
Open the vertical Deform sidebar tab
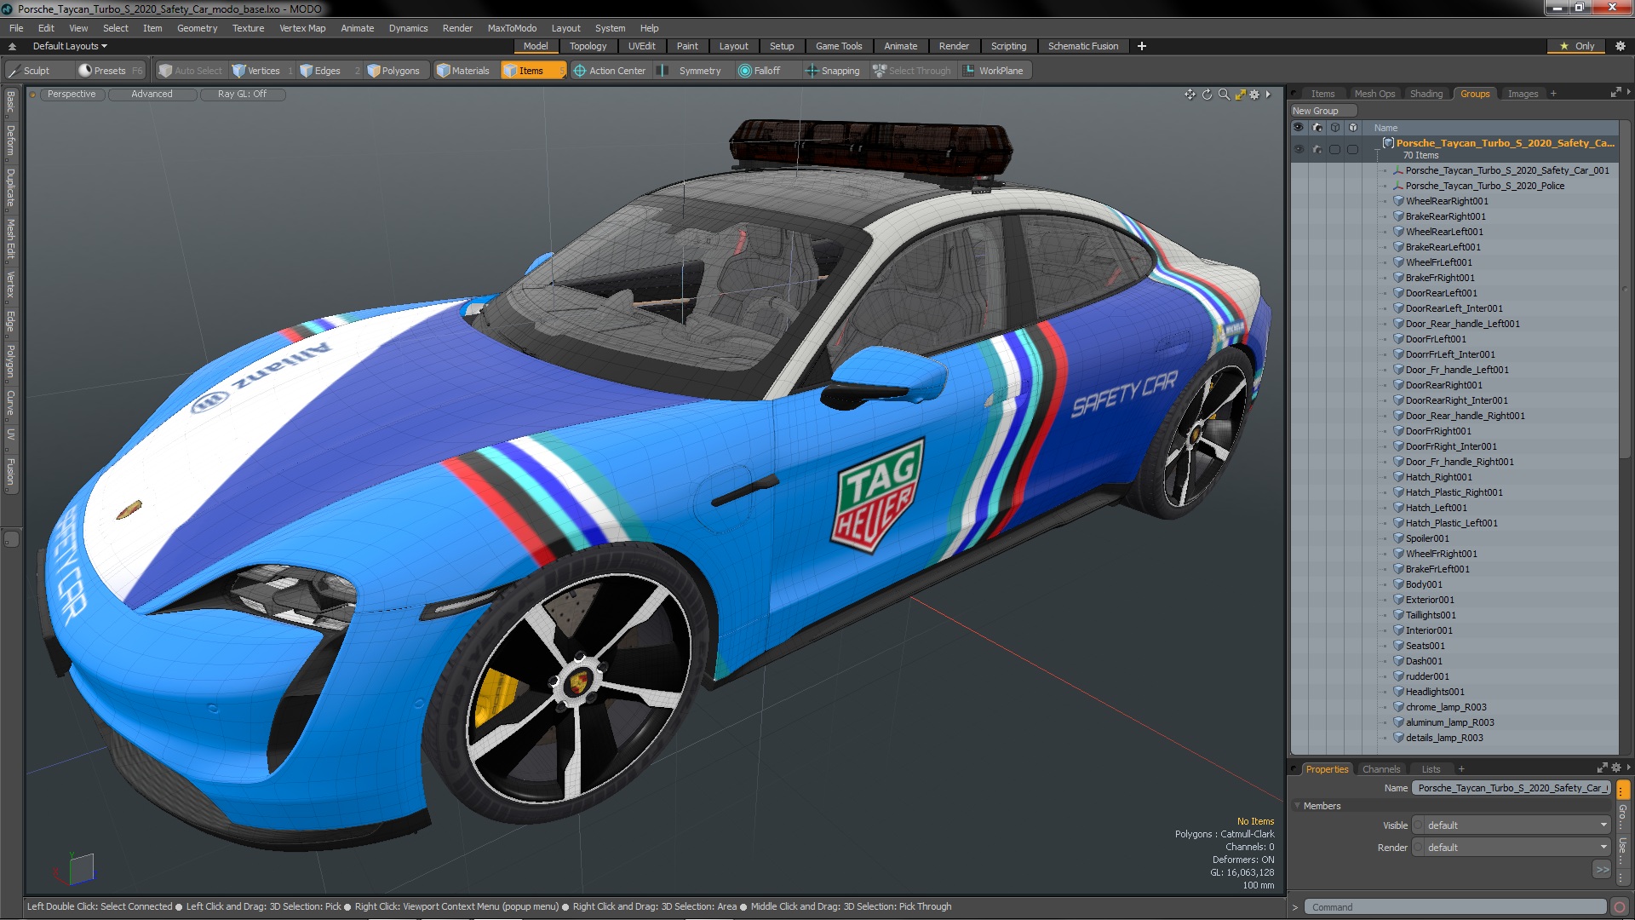point(10,141)
